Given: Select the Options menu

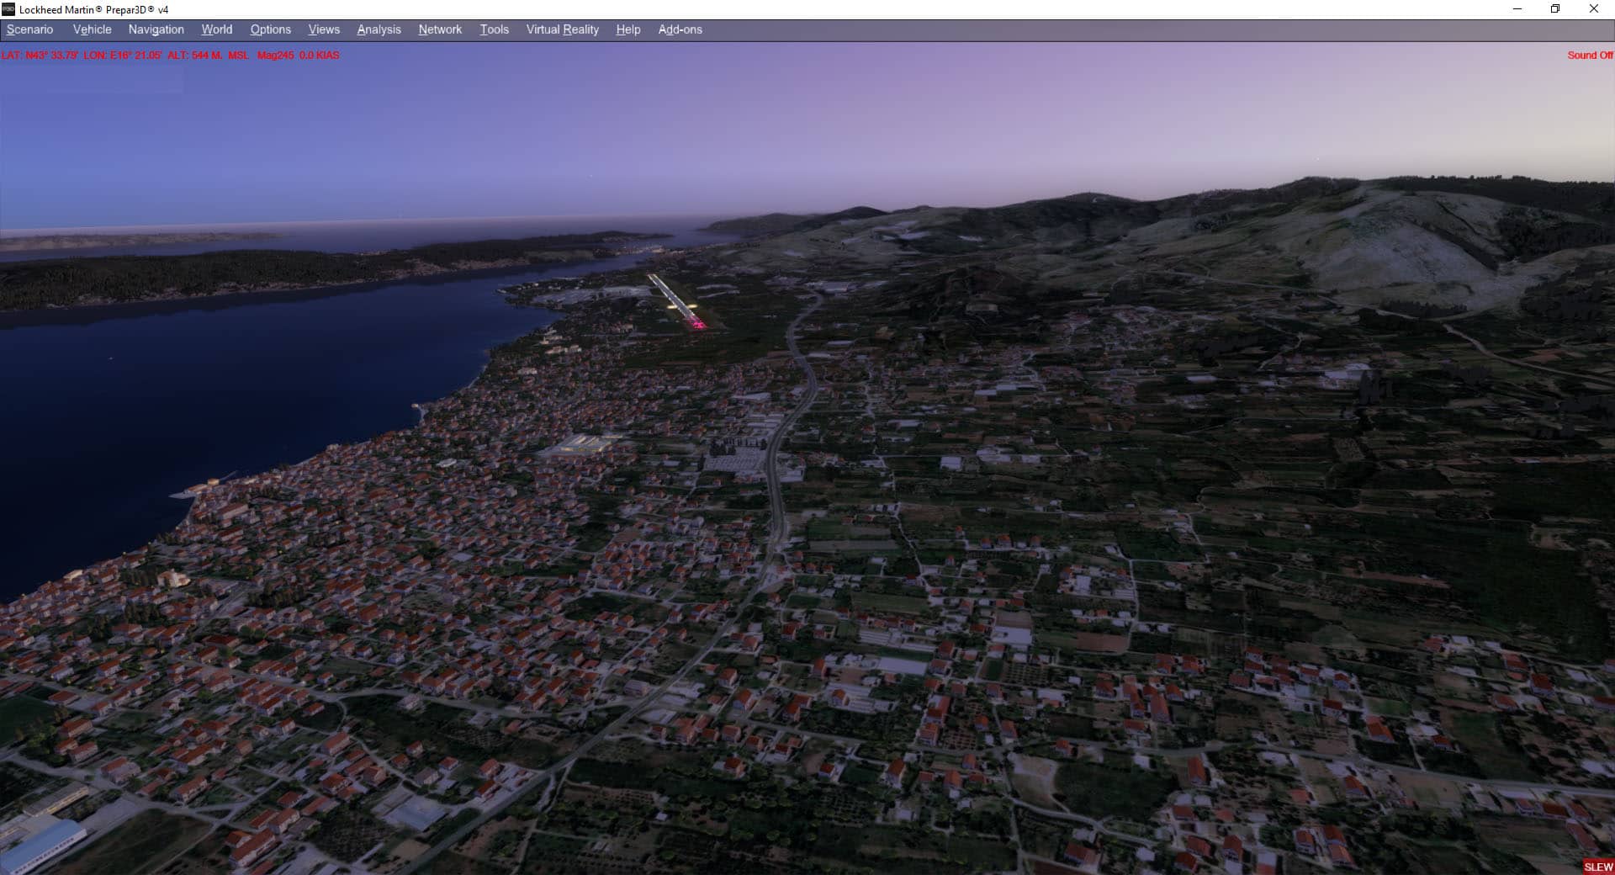Looking at the screenshot, I should (x=270, y=29).
